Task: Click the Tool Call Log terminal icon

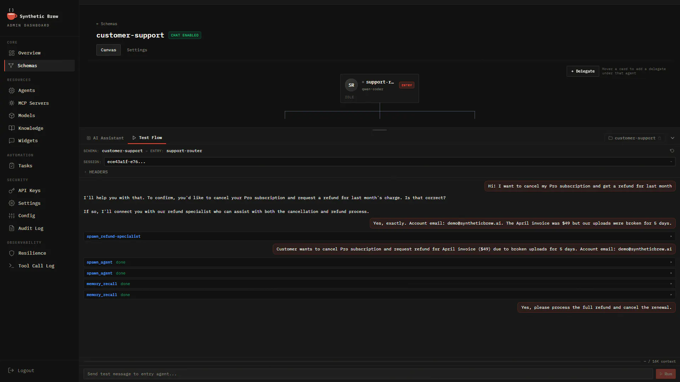Action: coord(12,266)
